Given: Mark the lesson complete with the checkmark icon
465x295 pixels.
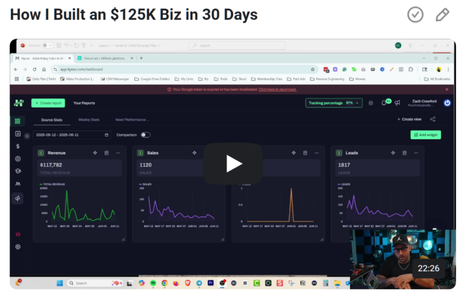Looking at the screenshot, I should pos(415,15).
